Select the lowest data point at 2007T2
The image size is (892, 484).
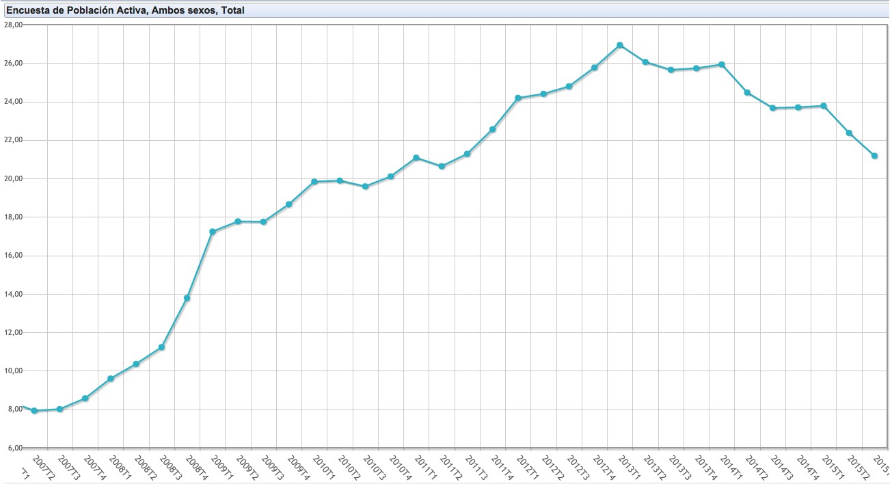click(34, 411)
